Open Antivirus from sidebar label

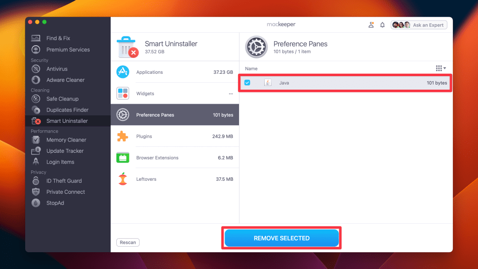tap(56, 69)
